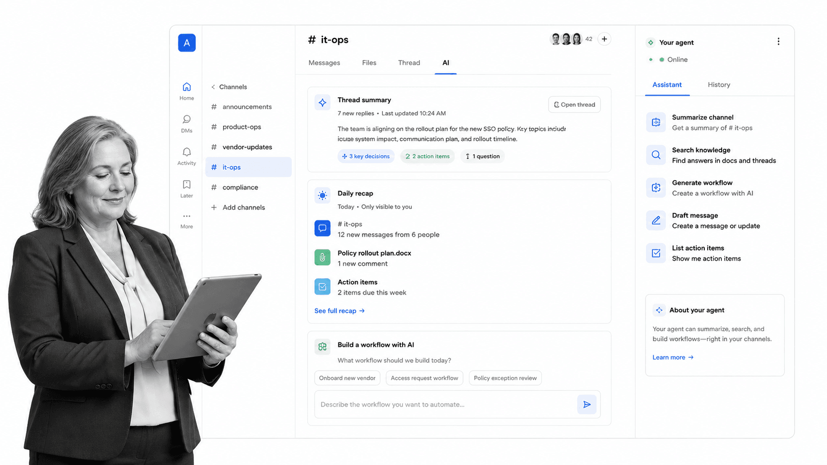
Task: Click the '12 new messages from 6 people' text
Action: 388,235
